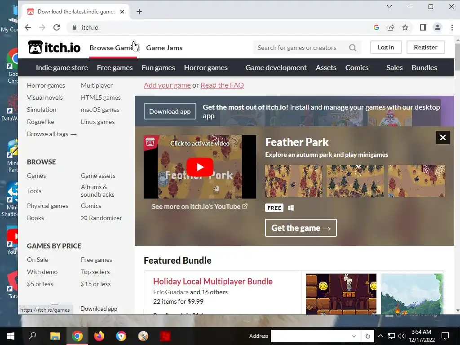Click the Add your game link
The image size is (460, 345).
[167, 85]
